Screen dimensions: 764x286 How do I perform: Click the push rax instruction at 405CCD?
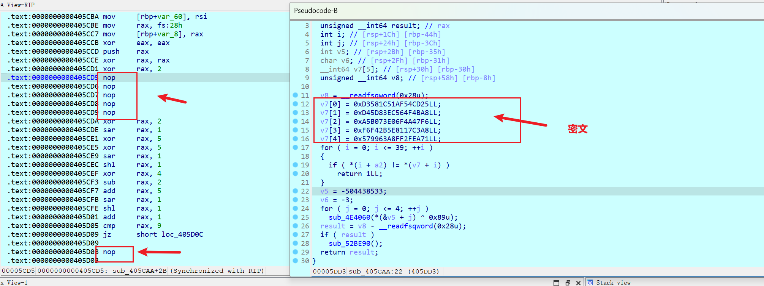126,52
